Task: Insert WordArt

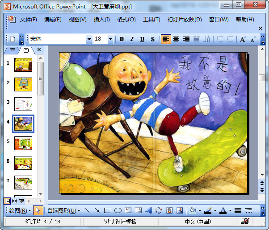Action: coord(149,210)
